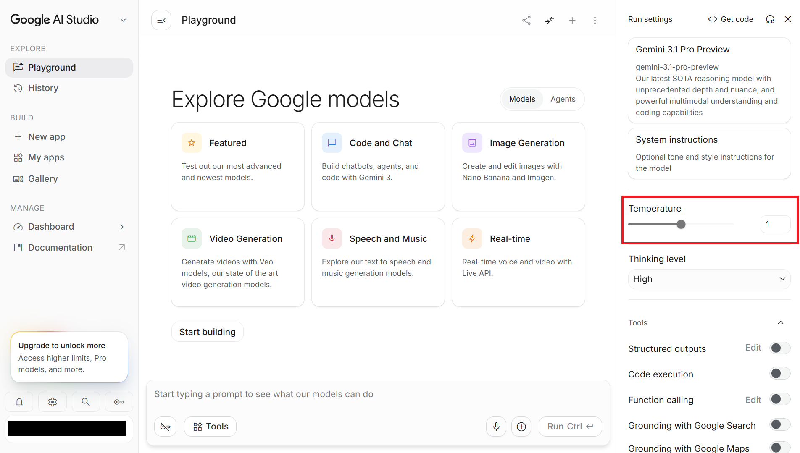The height and width of the screenshot is (453, 800).
Task: Open Playground in the sidebar
Action: [69, 68]
